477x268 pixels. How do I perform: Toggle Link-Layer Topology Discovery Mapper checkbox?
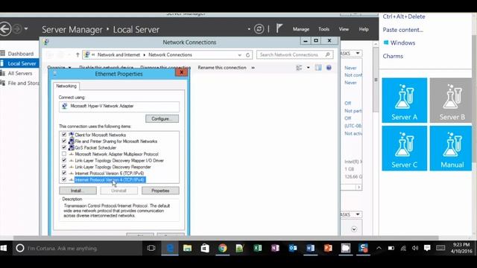coord(64,160)
